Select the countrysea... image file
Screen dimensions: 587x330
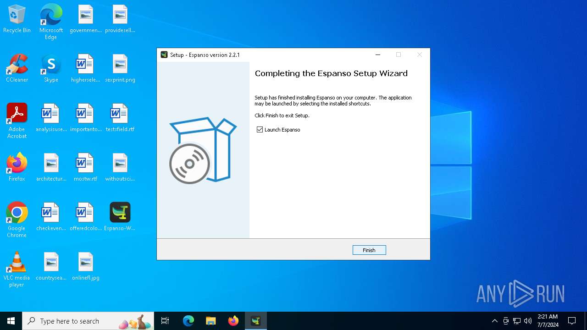coord(51,267)
